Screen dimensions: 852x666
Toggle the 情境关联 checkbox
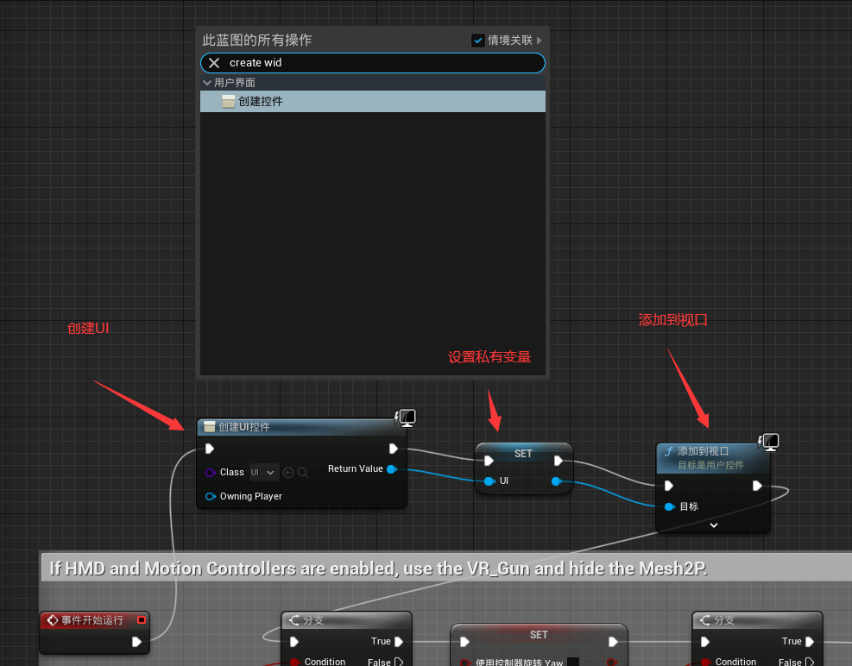pos(478,41)
